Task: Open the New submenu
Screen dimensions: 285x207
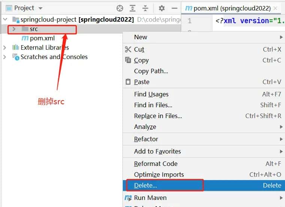Action: 141,37
